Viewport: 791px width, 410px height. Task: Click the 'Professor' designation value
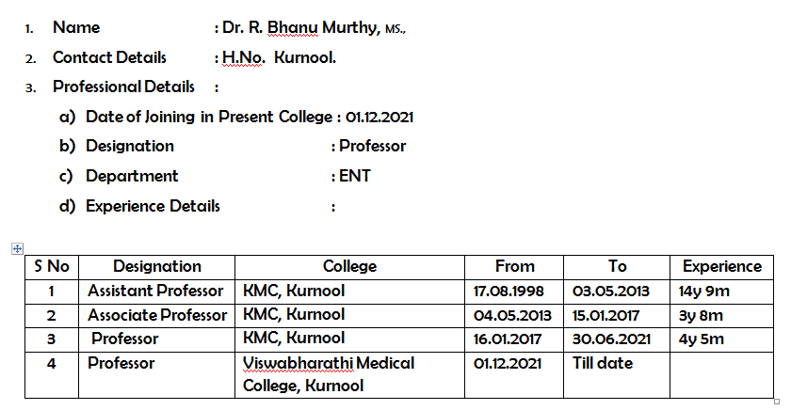tap(372, 146)
